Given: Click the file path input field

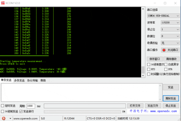Looking at the screenshot, I should (85, 106).
